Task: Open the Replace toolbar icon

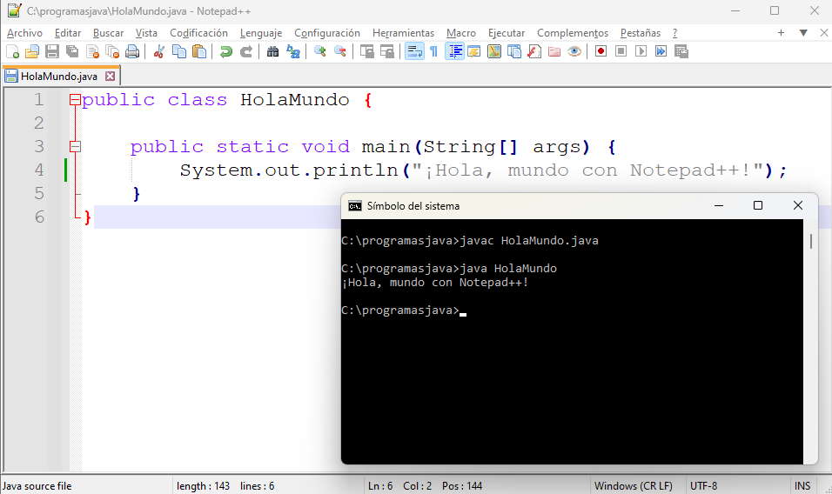Action: [x=293, y=51]
